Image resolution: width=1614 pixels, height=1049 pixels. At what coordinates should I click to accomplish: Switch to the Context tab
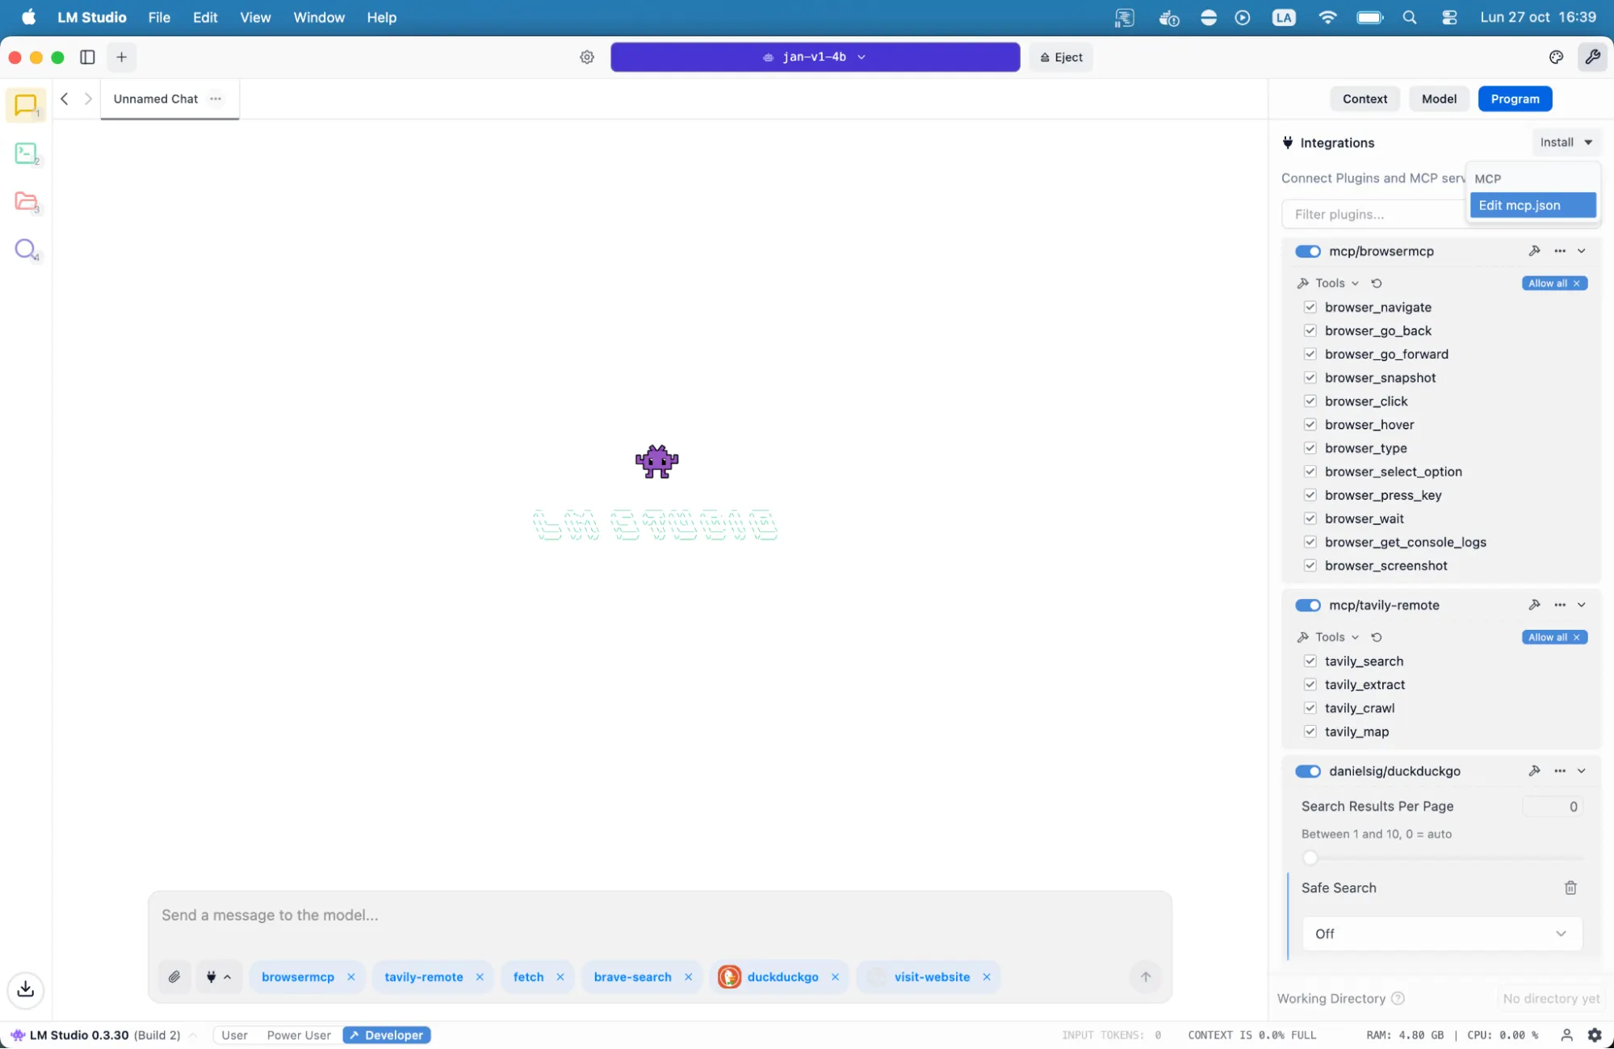(1365, 99)
